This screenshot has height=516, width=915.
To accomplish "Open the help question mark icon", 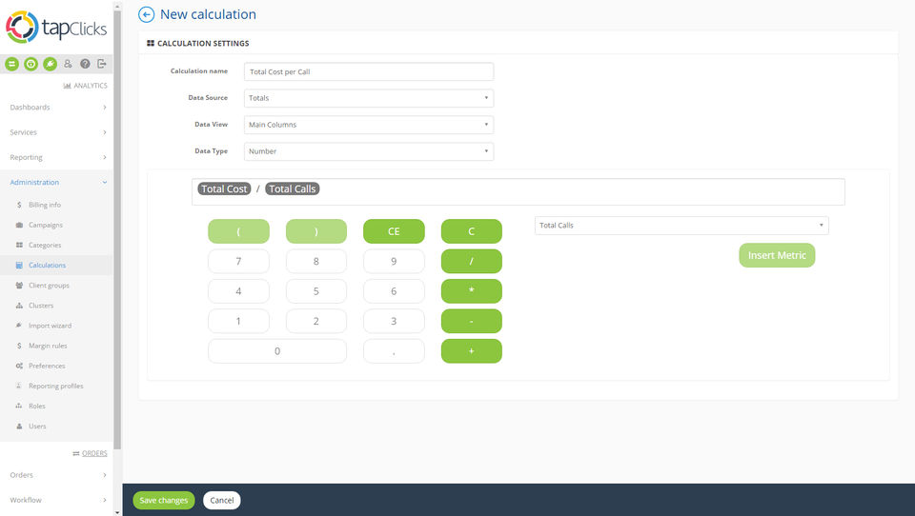I will [x=85, y=64].
